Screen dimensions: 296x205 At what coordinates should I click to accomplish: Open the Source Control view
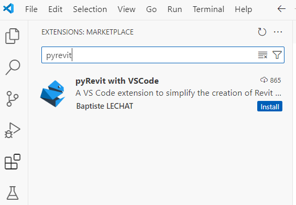(x=13, y=99)
